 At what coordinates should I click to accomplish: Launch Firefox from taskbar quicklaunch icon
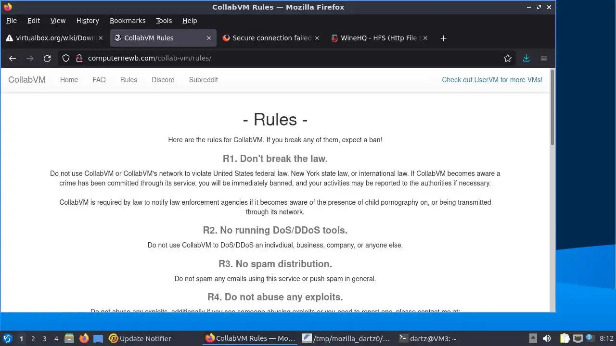[x=84, y=339]
